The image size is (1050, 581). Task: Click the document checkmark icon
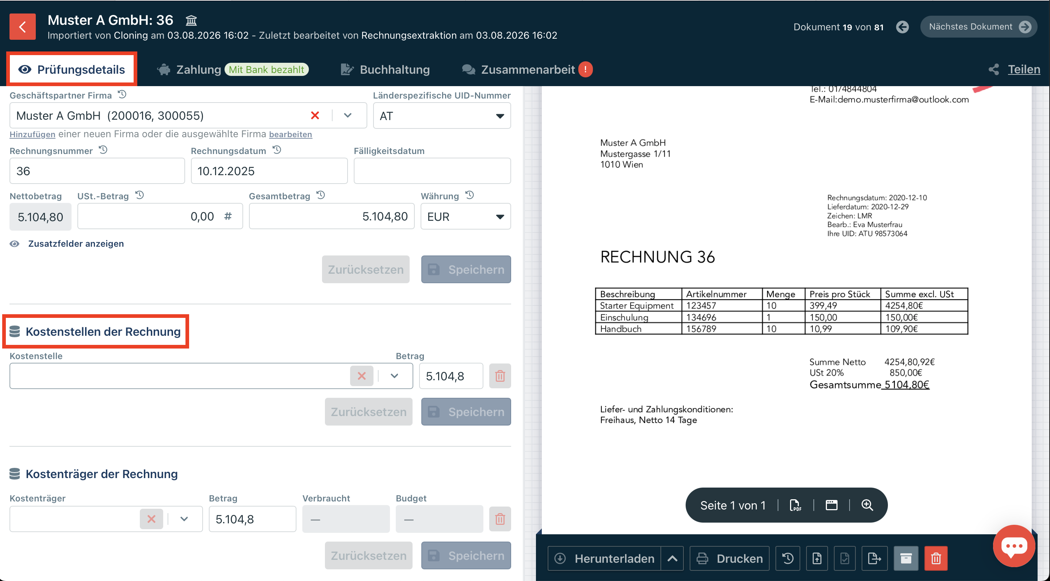coord(844,558)
